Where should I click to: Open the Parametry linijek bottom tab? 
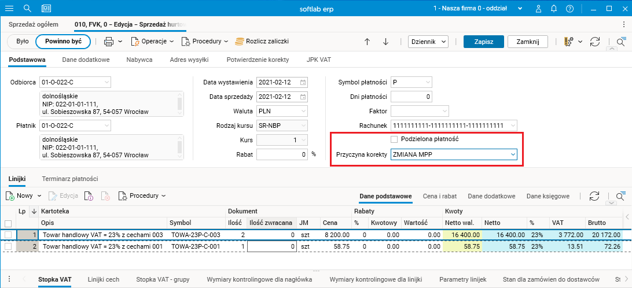click(463, 279)
